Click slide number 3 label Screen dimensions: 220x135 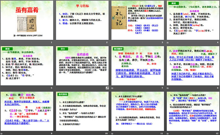162,42
